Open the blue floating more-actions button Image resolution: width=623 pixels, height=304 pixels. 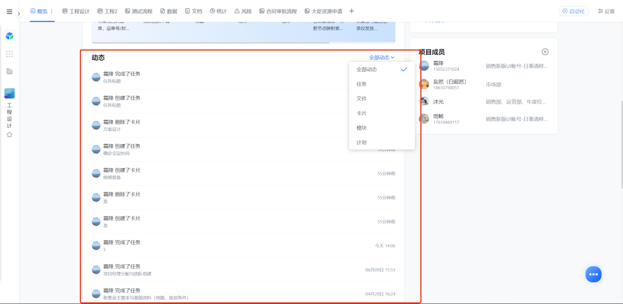pyautogui.click(x=594, y=274)
